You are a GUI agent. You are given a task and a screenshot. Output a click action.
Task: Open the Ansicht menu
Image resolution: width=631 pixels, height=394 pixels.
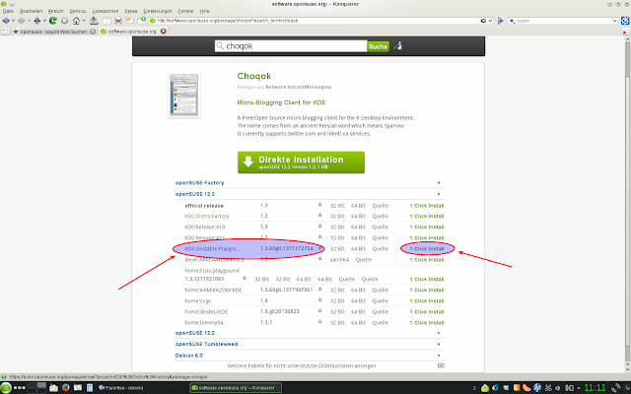coord(55,11)
